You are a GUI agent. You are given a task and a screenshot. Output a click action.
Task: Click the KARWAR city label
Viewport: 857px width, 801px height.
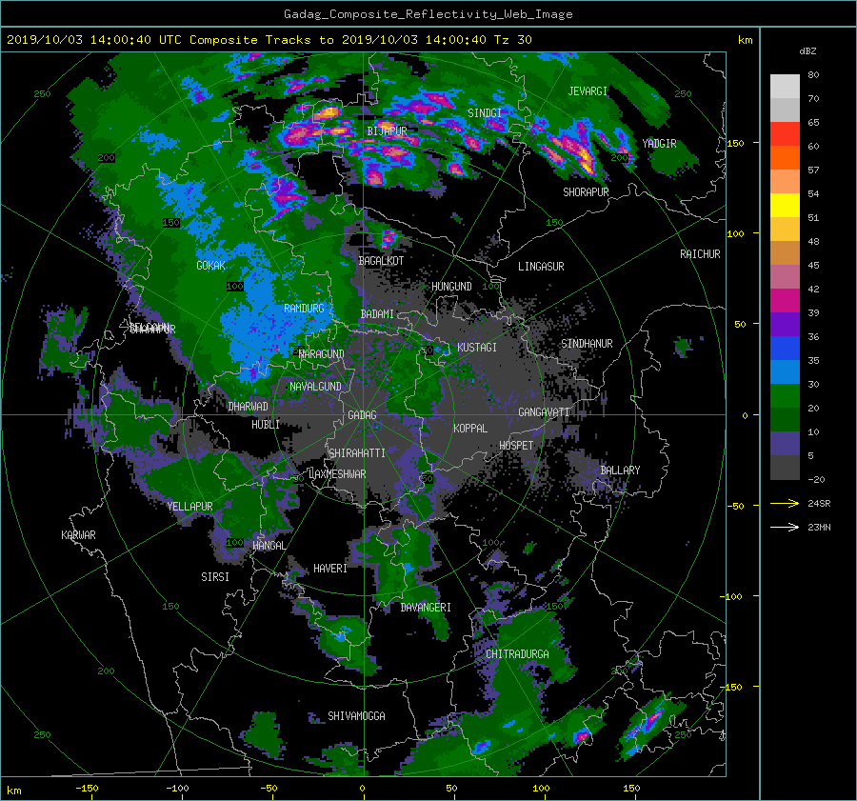coord(78,535)
